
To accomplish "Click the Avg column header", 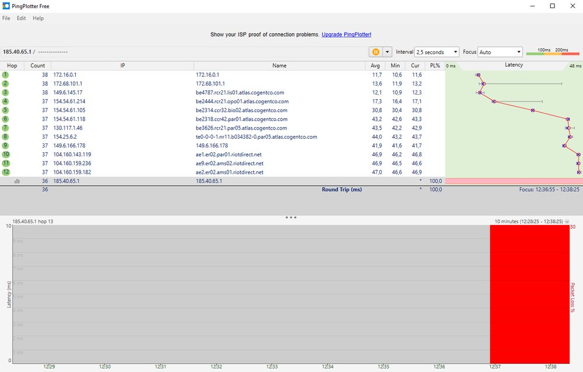I will 376,65.
